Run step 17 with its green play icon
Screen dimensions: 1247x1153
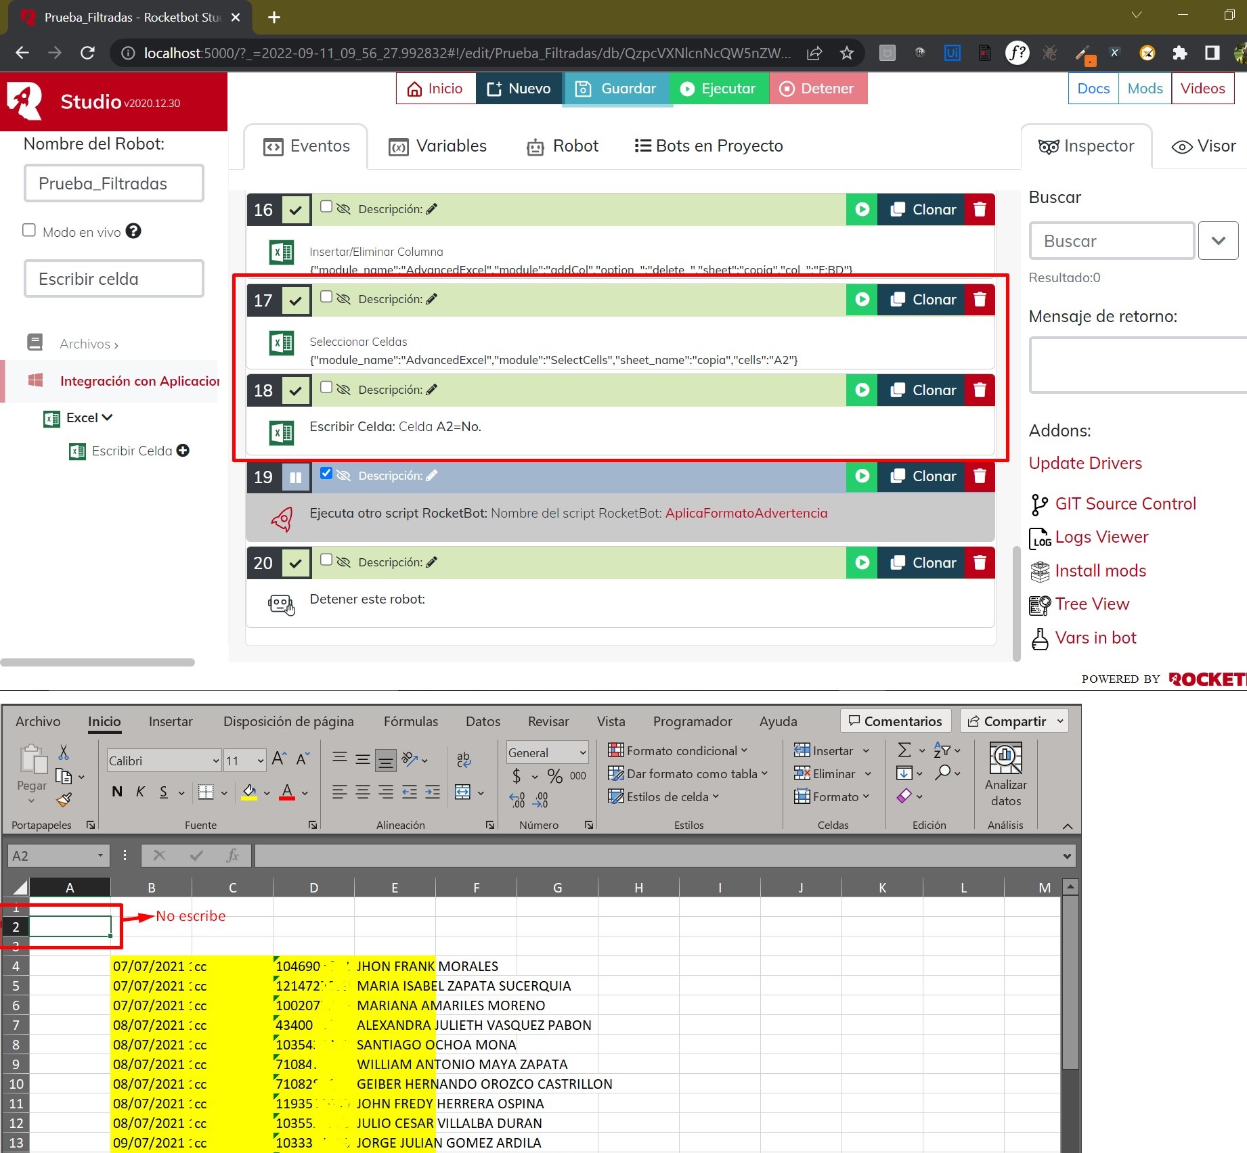pyautogui.click(x=862, y=300)
